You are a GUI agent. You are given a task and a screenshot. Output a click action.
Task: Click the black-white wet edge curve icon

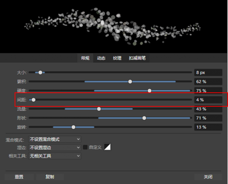point(107,147)
